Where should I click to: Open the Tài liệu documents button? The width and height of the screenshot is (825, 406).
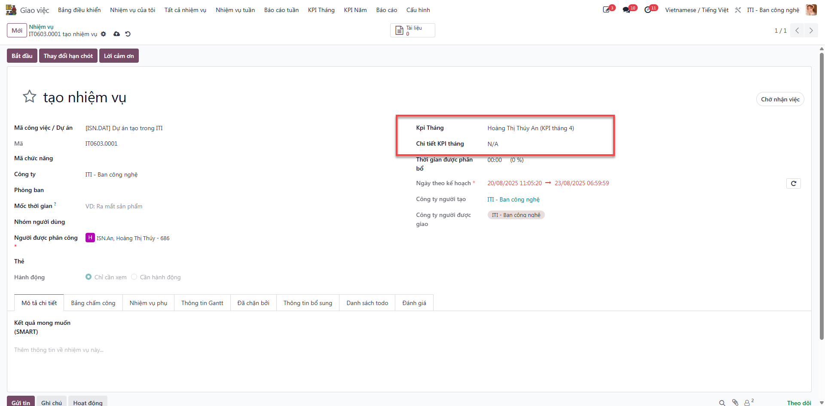tap(412, 31)
